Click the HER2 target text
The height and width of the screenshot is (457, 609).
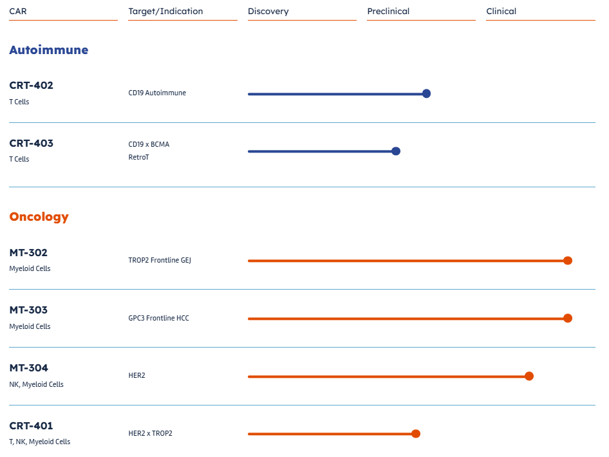[136, 375]
